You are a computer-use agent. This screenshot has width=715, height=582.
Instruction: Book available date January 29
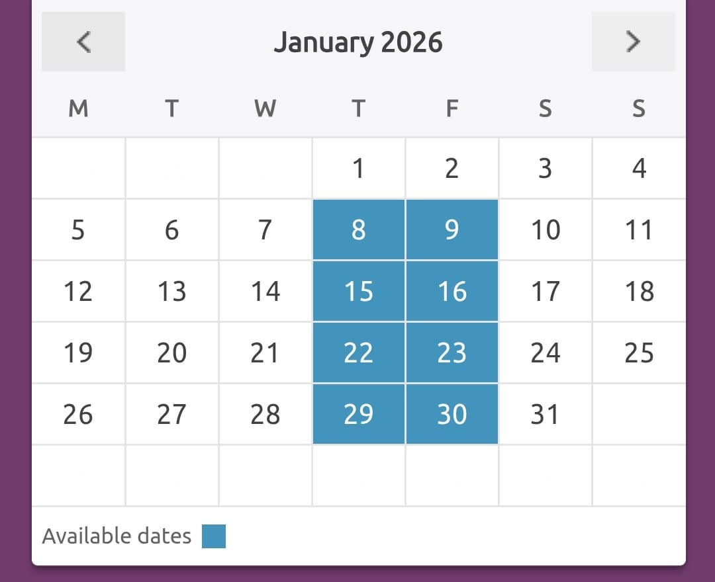click(358, 414)
